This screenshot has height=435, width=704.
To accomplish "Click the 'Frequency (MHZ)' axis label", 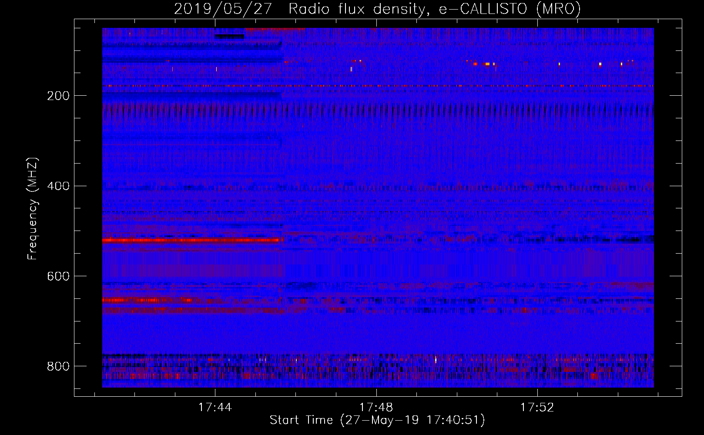I will tap(32, 208).
